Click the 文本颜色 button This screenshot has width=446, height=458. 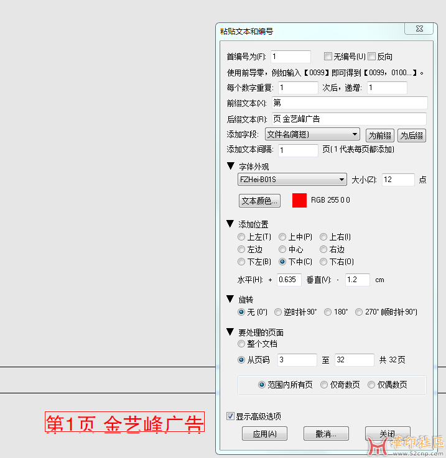point(260,201)
